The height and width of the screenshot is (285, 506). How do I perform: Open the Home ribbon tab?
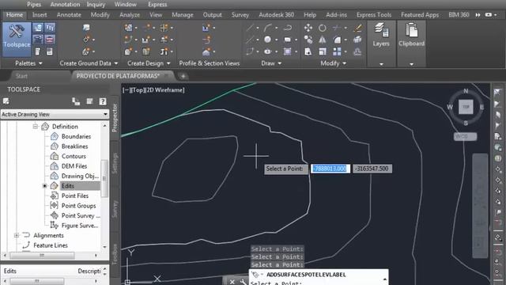[x=14, y=15]
